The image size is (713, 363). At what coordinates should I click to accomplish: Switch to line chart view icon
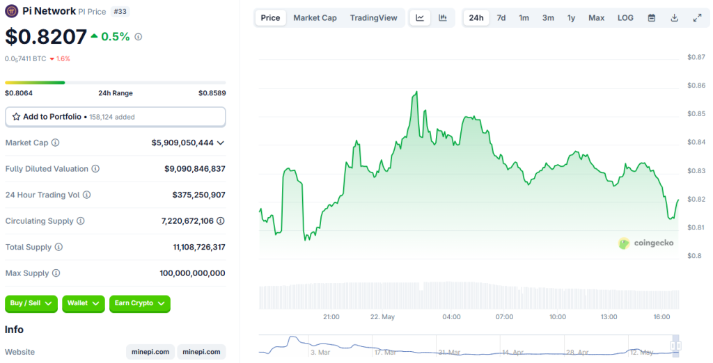click(x=420, y=18)
